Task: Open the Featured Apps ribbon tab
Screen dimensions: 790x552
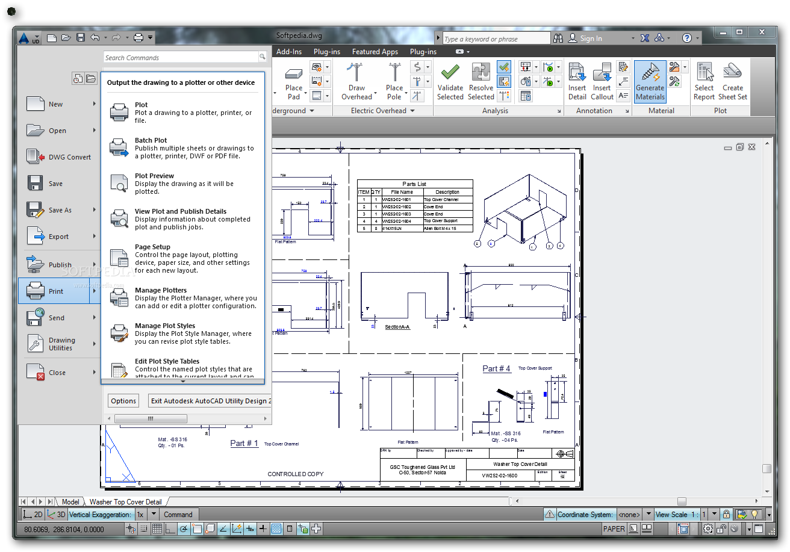Action: 375,52
